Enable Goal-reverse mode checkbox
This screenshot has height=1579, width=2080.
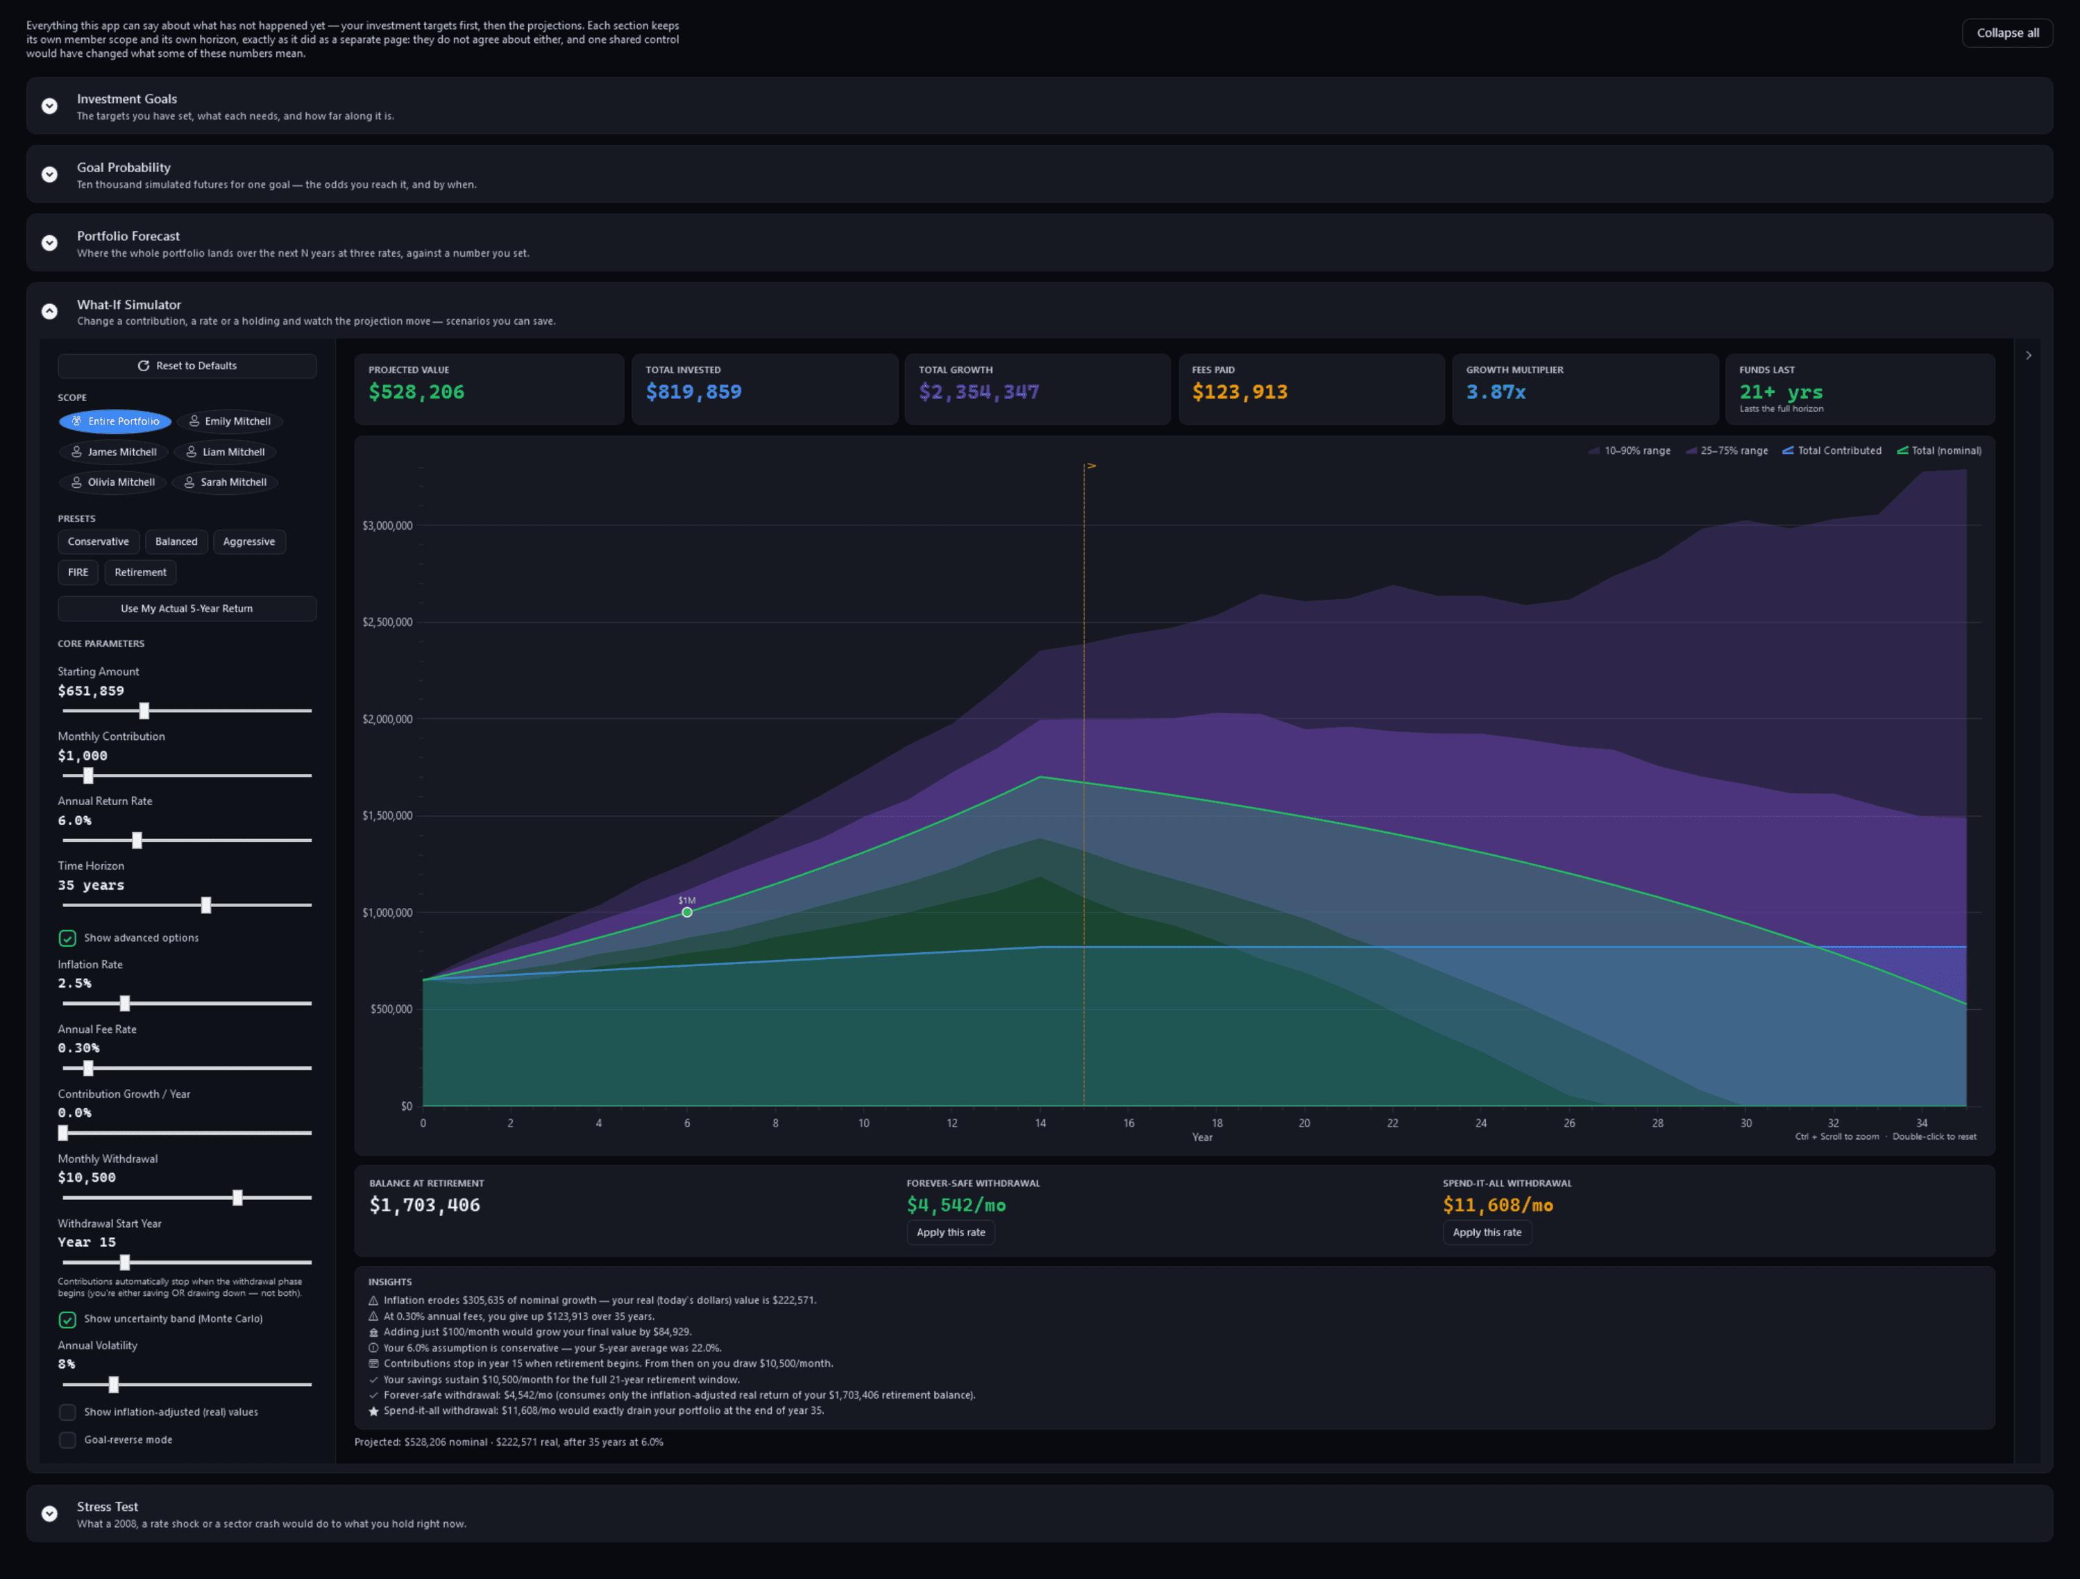[x=68, y=1441]
